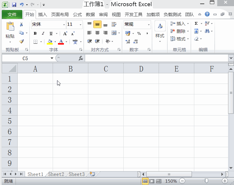Open the number format dropdown 常规
234x185 pixels.
click(x=149, y=25)
